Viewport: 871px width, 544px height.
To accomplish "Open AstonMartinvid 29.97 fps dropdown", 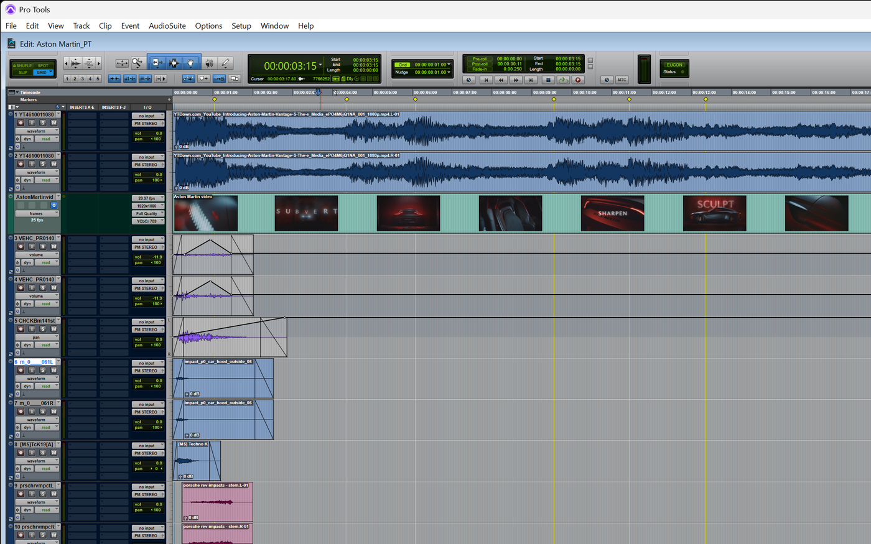I will pos(147,198).
